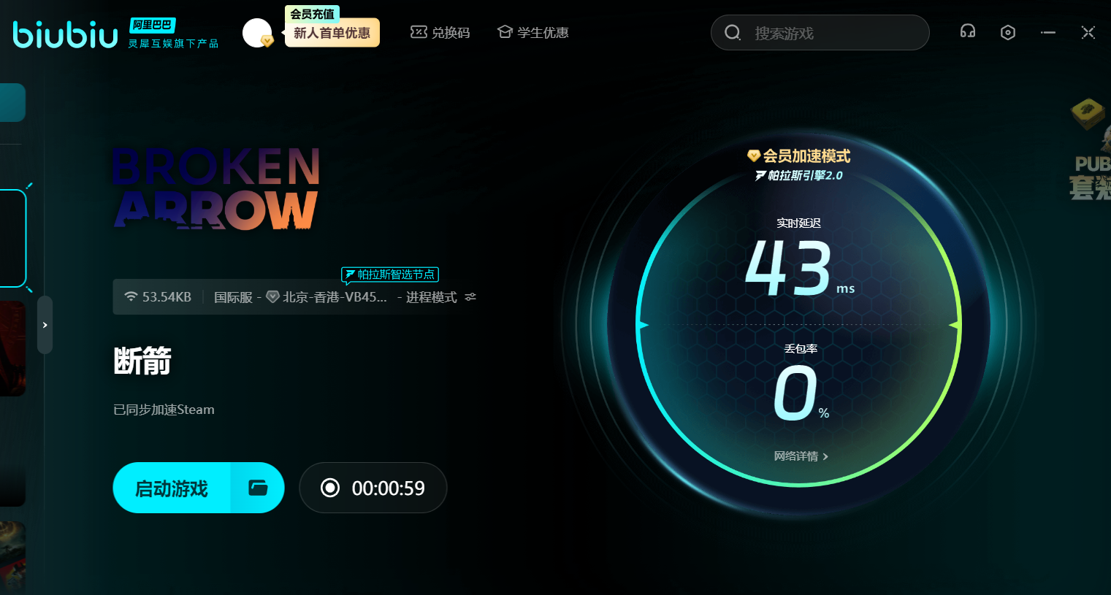Stop acceleration timer 00:00:59
The height and width of the screenshot is (595, 1111).
[x=373, y=488]
